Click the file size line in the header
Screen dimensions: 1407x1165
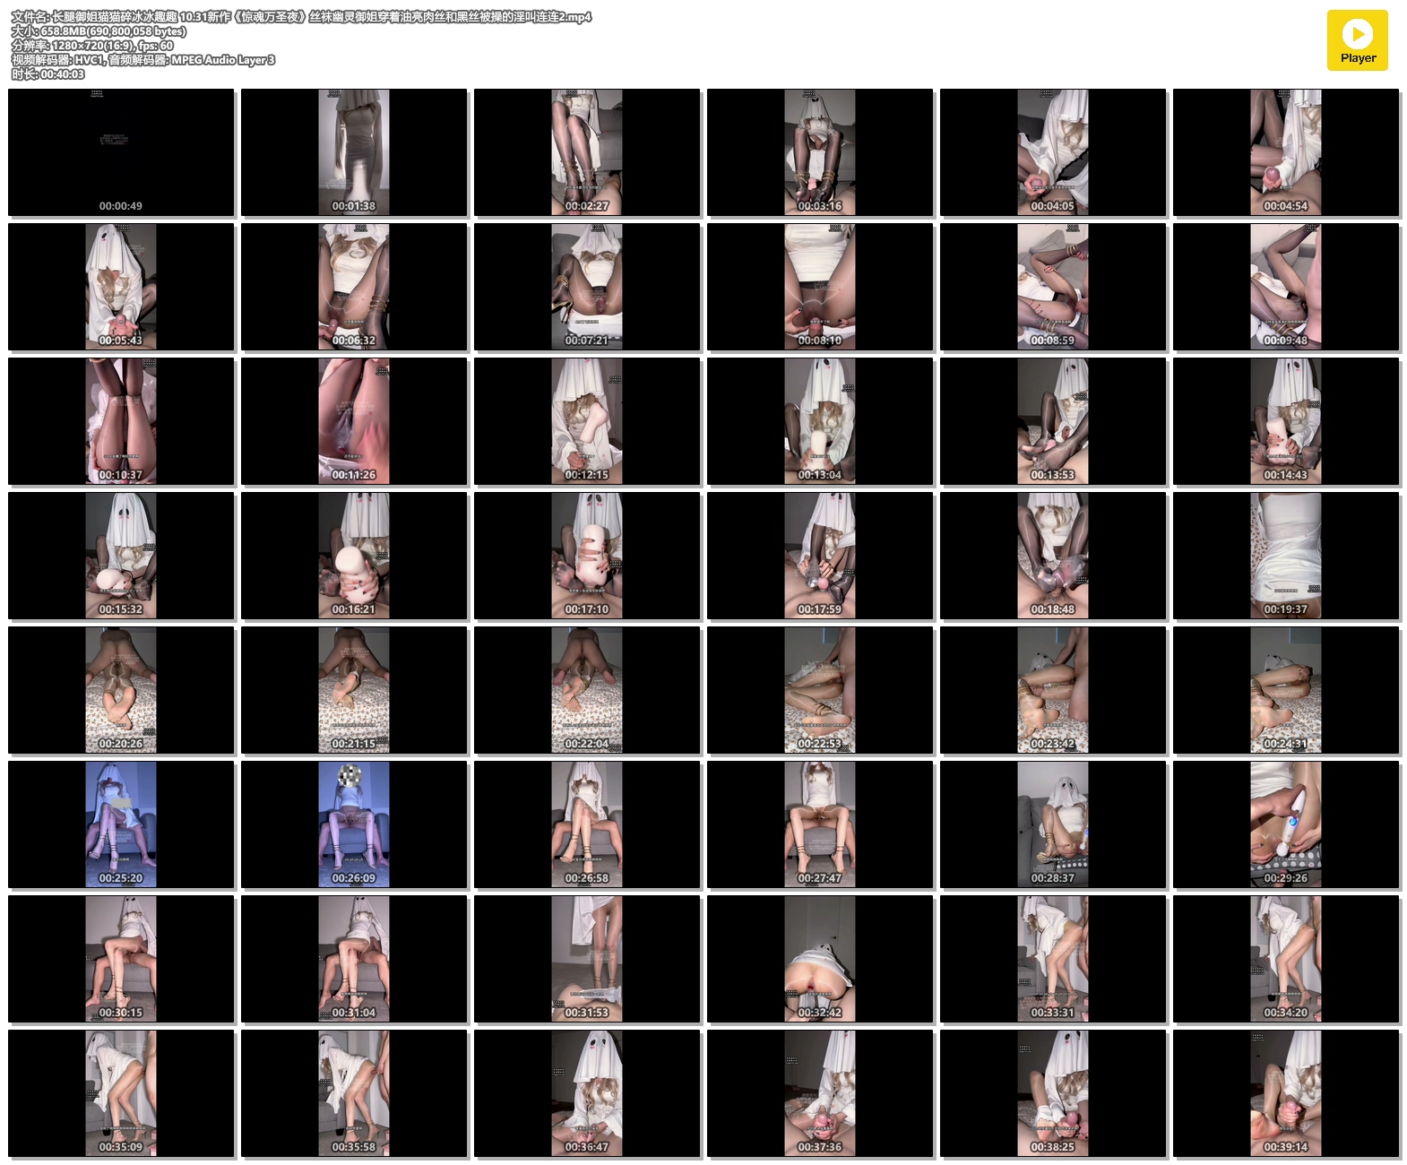click(99, 31)
